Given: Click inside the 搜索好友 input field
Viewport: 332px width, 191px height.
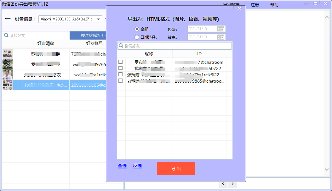Looking at the screenshot, I should tap(173, 46).
